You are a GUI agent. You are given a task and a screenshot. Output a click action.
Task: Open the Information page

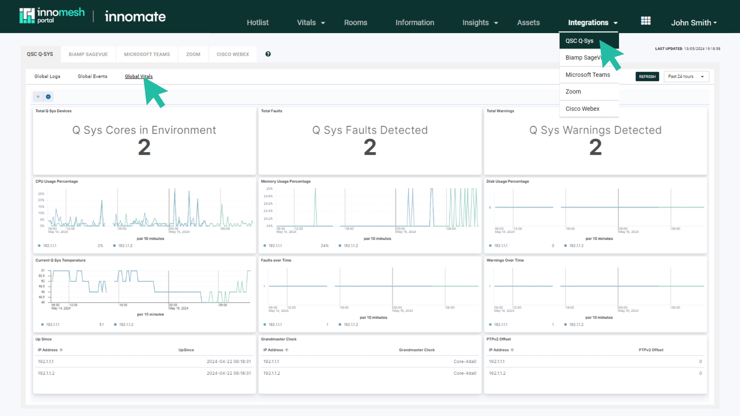click(415, 23)
